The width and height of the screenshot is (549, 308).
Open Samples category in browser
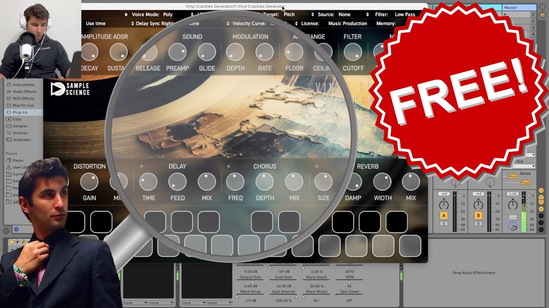click(x=20, y=126)
